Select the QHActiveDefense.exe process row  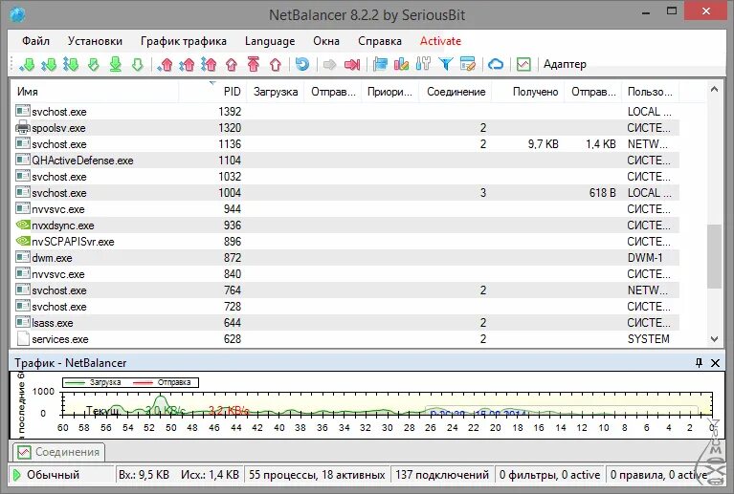click(345, 161)
